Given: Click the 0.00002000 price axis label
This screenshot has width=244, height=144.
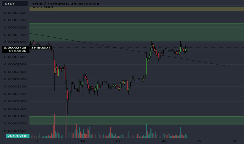Looking at the screenshot, I should click(15, 101).
